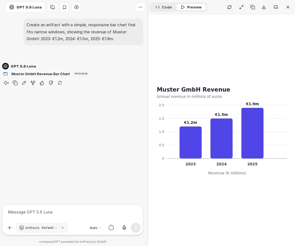Start a new chat with plus-circle icon
This screenshot has height=246, width=295.
76,7
